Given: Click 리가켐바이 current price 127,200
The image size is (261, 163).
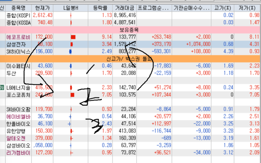Looking at the screenshot, I should point(44,153).
